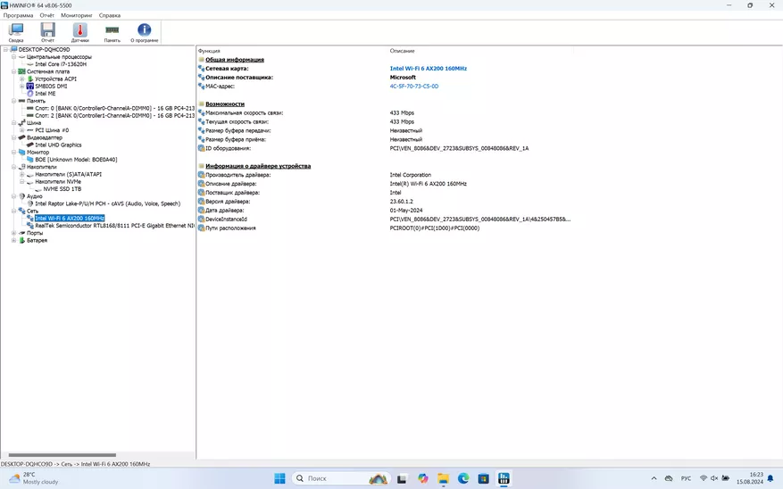Click the О программе info icon
783x489 pixels.
145,32
